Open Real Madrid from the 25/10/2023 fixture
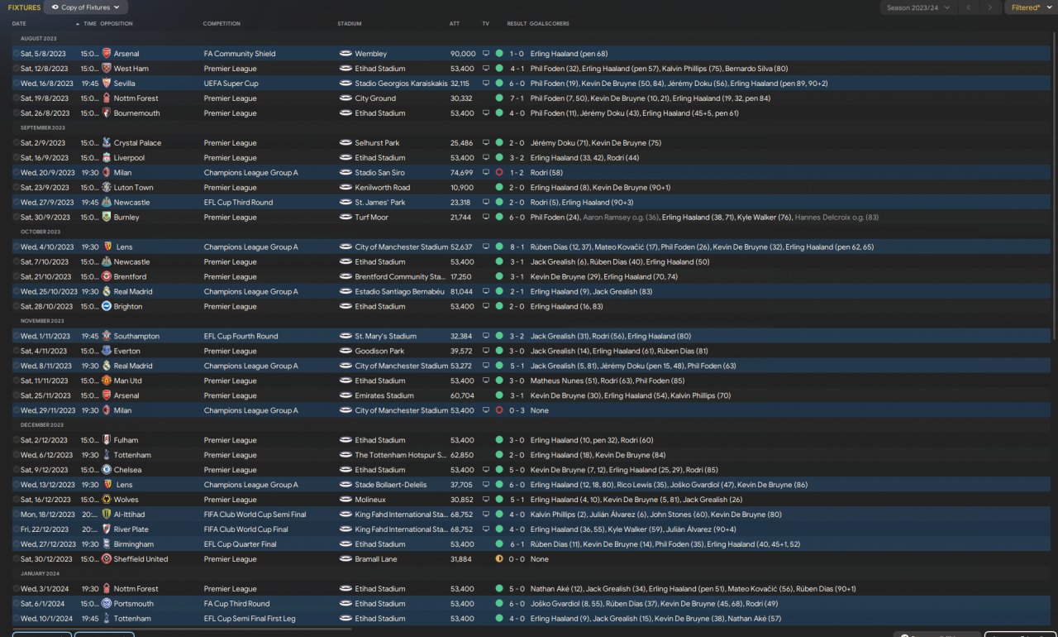This screenshot has width=1058, height=637. [x=133, y=292]
